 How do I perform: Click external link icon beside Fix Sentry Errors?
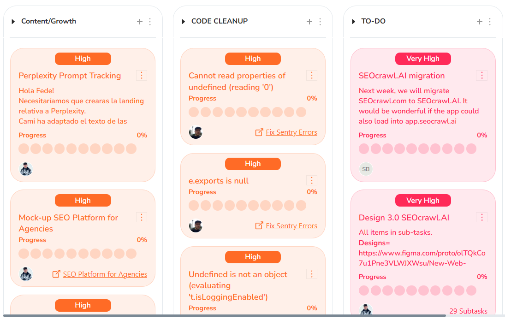tap(260, 132)
